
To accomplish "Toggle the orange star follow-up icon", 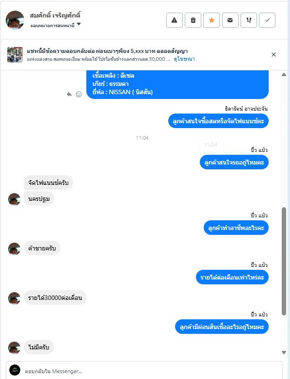I will click(x=211, y=20).
